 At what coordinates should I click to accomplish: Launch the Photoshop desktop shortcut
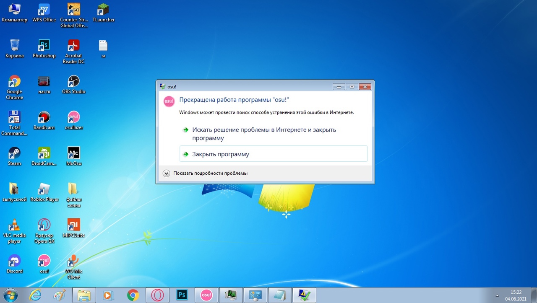tap(44, 49)
